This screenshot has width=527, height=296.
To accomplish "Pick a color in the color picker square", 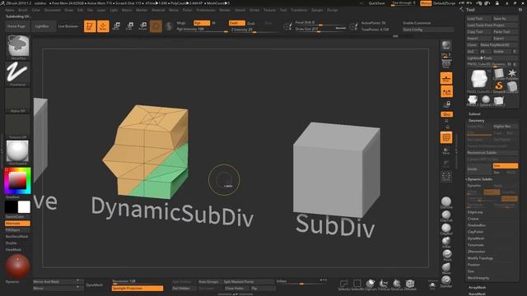I will (x=17, y=181).
